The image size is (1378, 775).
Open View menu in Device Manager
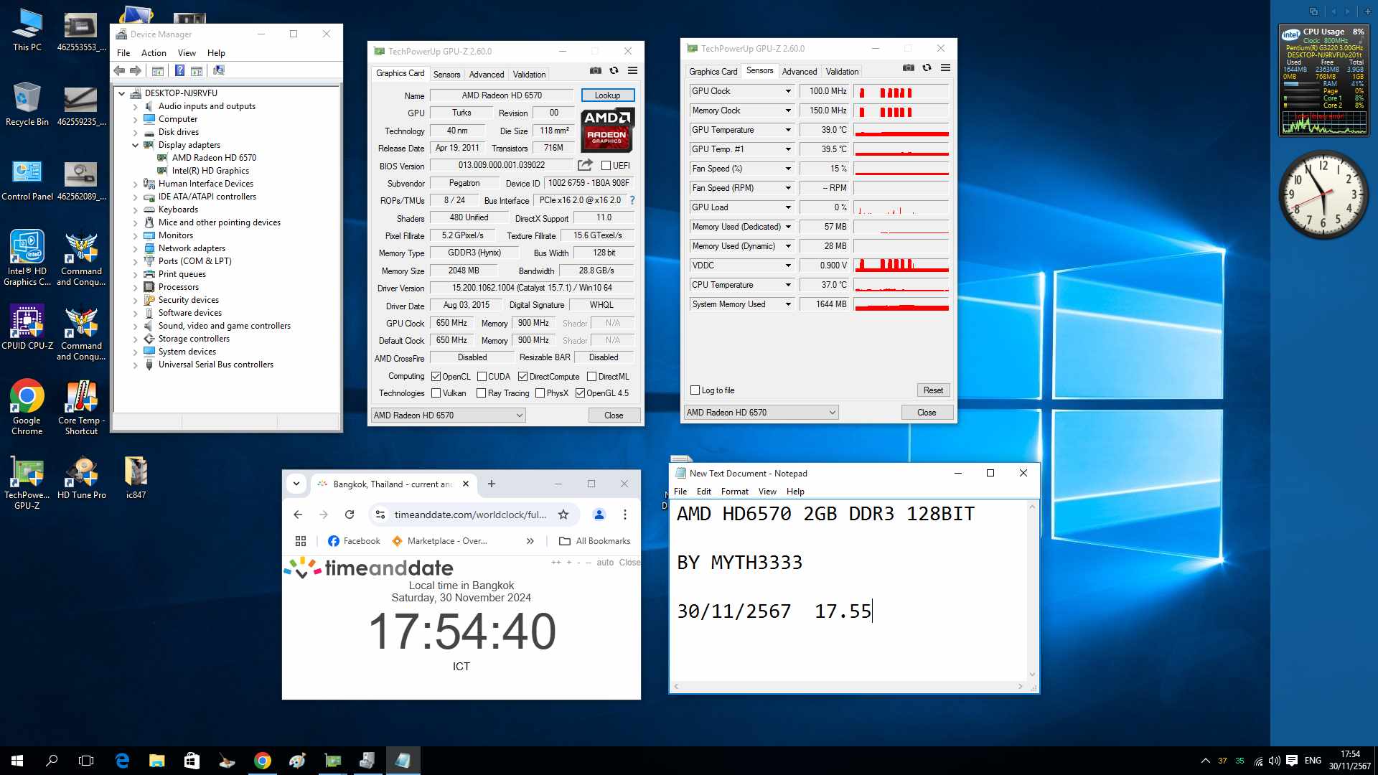point(187,53)
